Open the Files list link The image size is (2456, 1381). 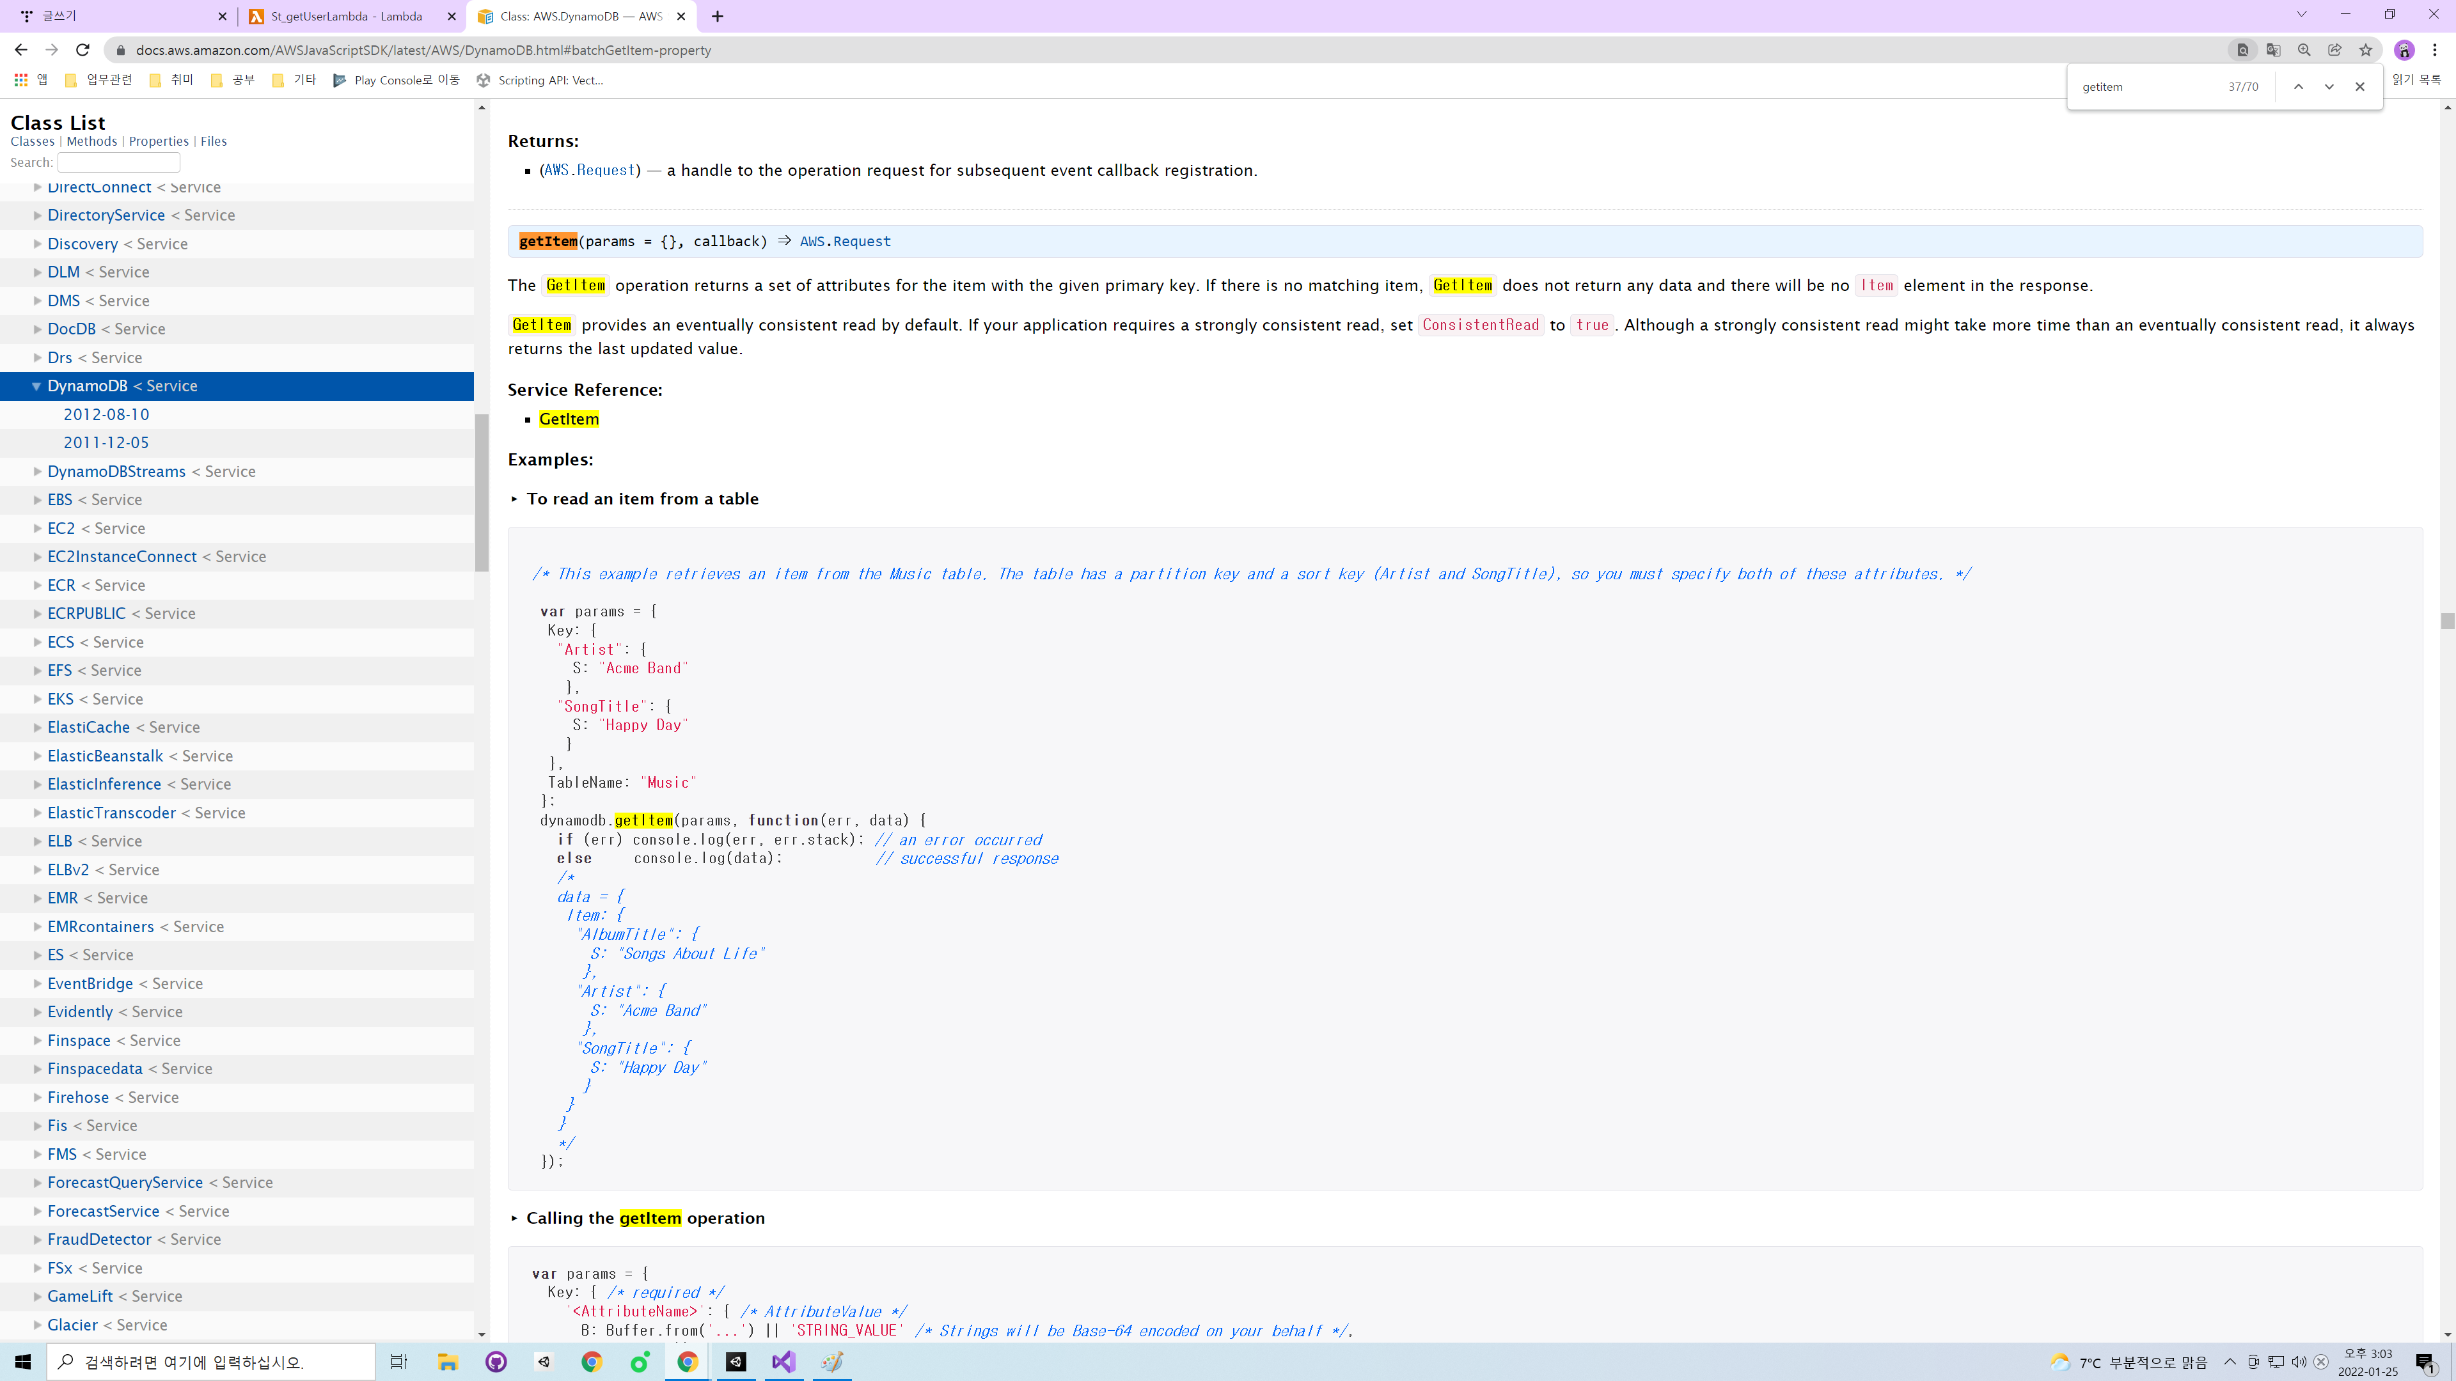pyautogui.click(x=214, y=141)
